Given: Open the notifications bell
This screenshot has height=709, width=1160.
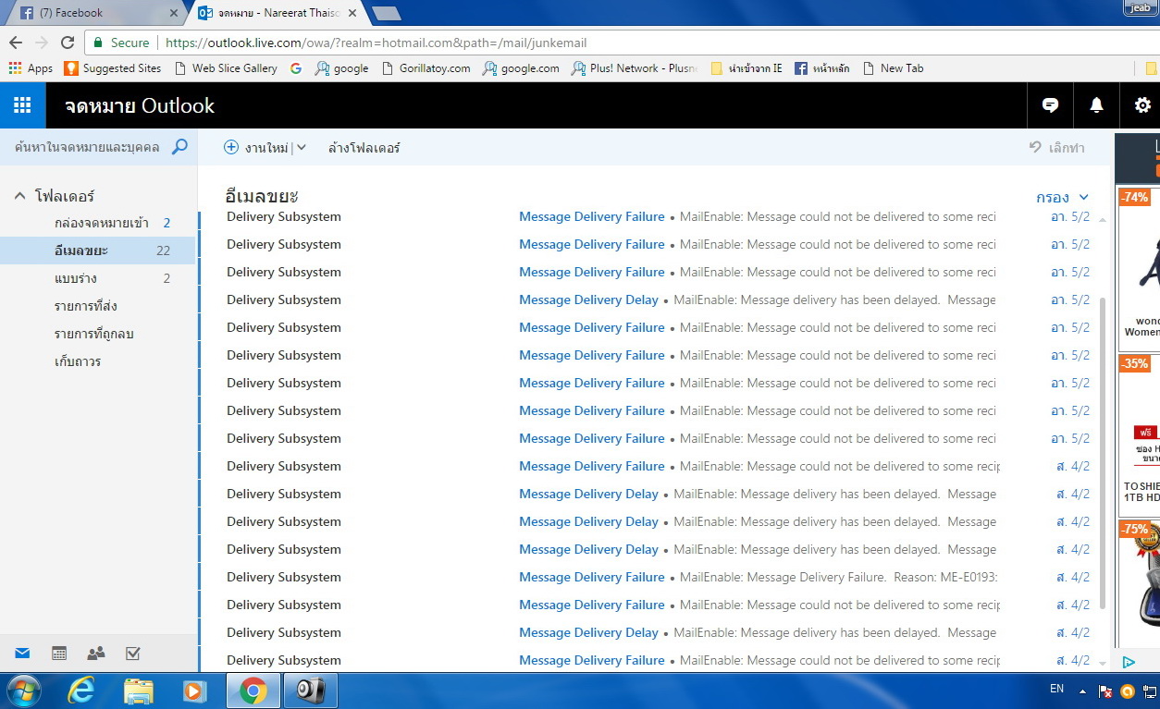Looking at the screenshot, I should coord(1096,105).
